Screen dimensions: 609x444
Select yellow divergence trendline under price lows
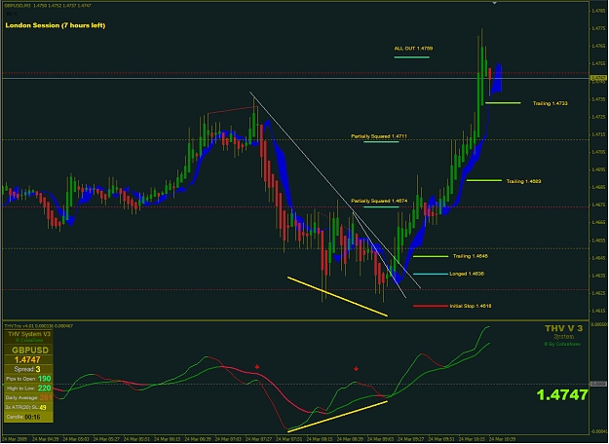pyautogui.click(x=337, y=297)
